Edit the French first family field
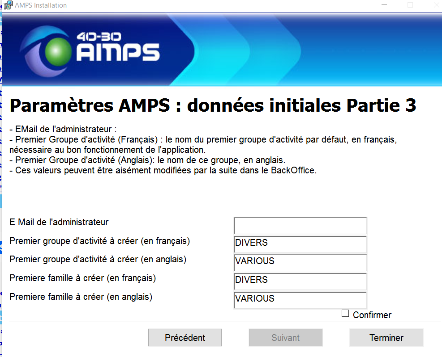The image size is (442, 357). 300,281
